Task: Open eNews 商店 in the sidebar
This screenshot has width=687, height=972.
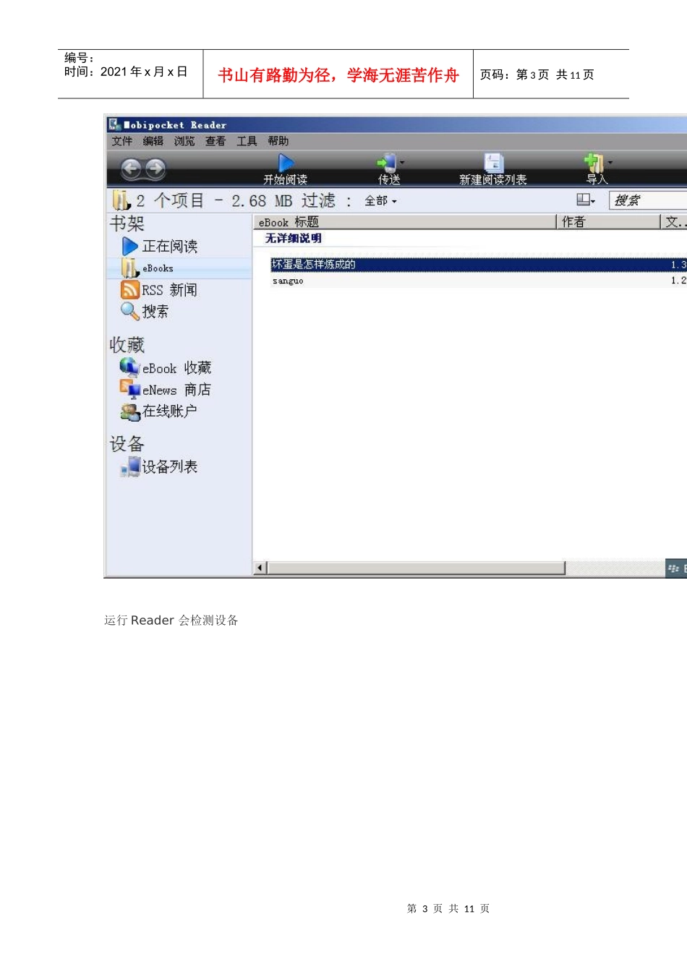Action: pos(176,390)
